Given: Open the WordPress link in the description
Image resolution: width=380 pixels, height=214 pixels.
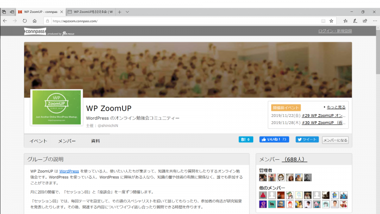Looking at the screenshot, I should click(69, 171).
